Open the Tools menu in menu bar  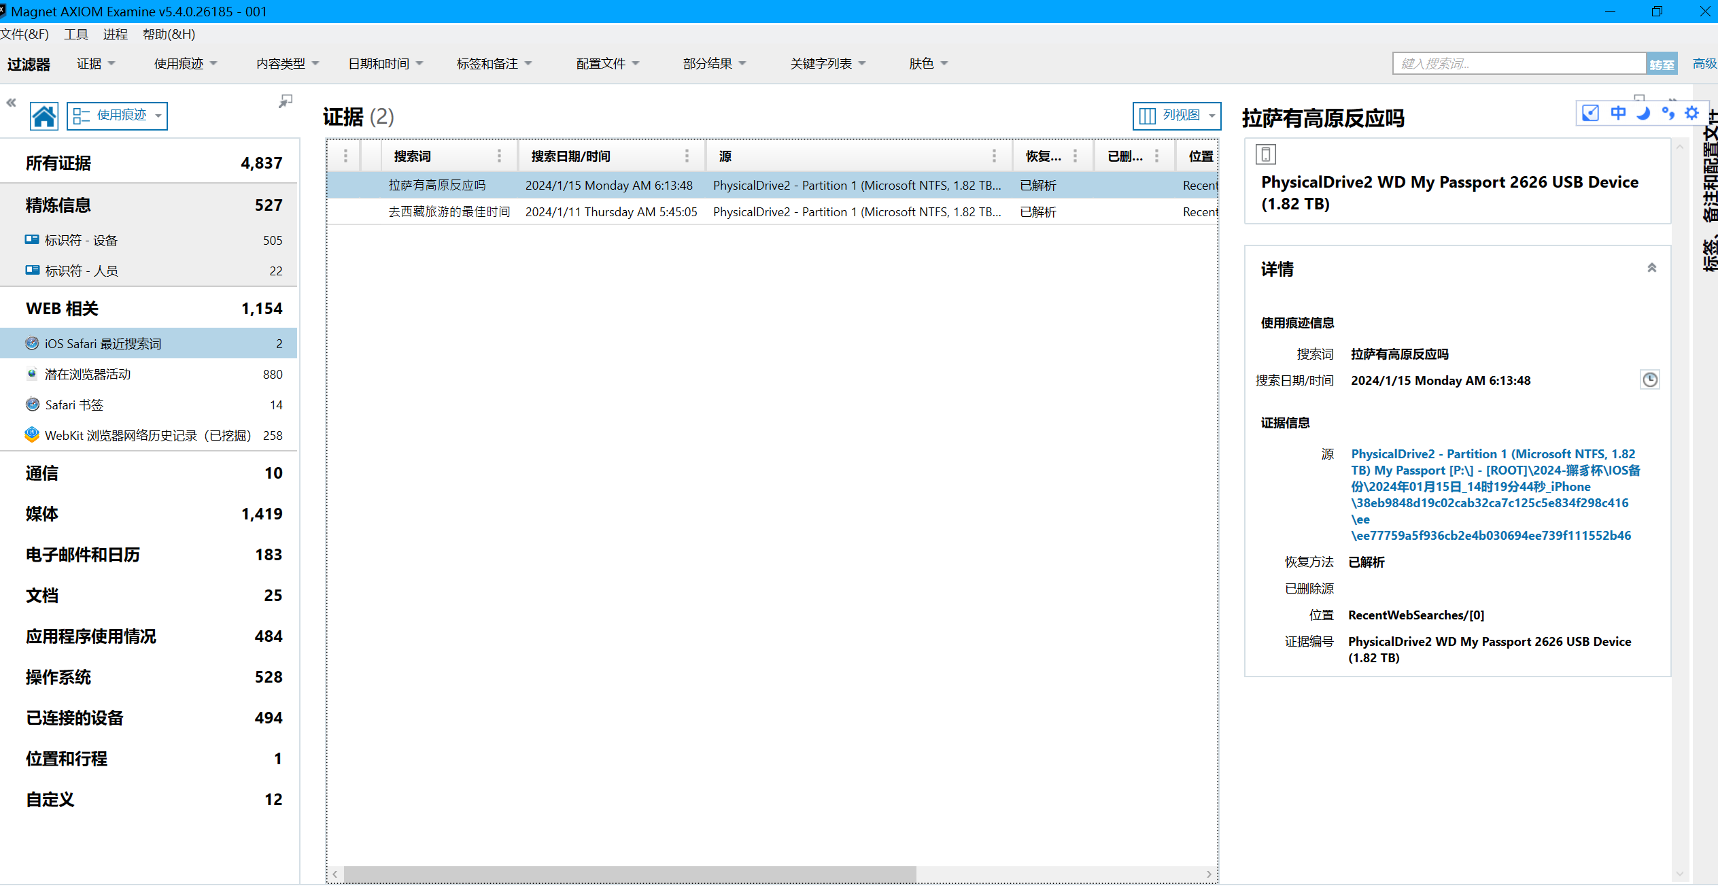[x=76, y=34]
